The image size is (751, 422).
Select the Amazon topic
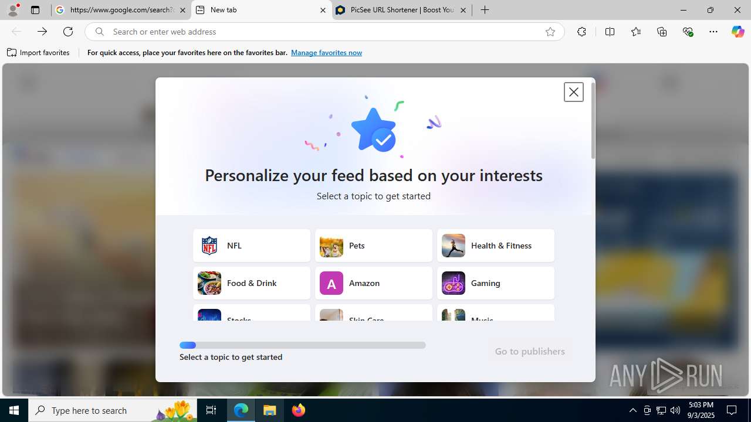[x=374, y=283]
